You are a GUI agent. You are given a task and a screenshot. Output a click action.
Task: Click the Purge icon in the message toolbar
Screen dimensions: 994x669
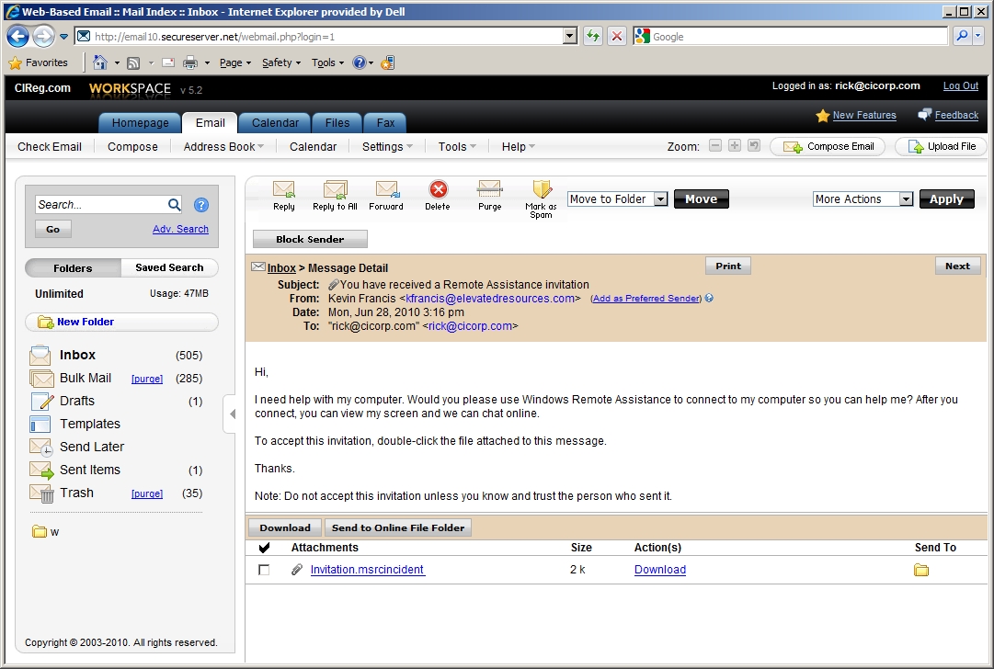(489, 189)
